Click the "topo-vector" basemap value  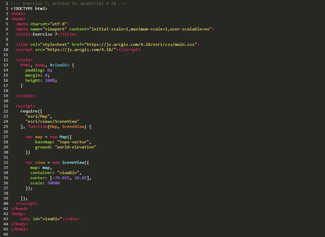tap(74, 142)
